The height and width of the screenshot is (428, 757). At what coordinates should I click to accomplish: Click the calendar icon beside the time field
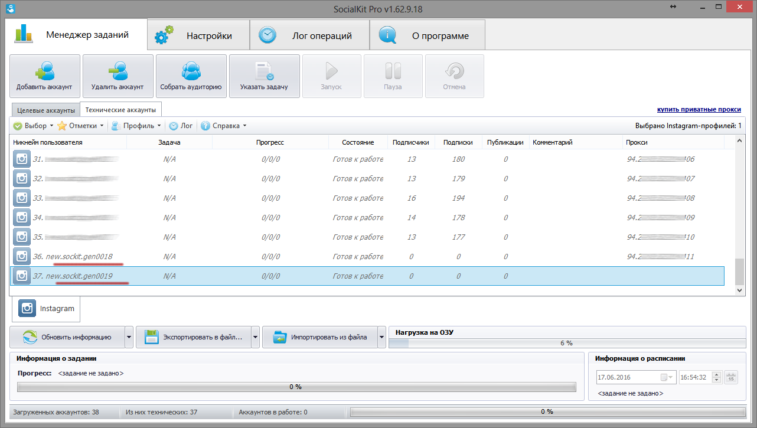(731, 377)
